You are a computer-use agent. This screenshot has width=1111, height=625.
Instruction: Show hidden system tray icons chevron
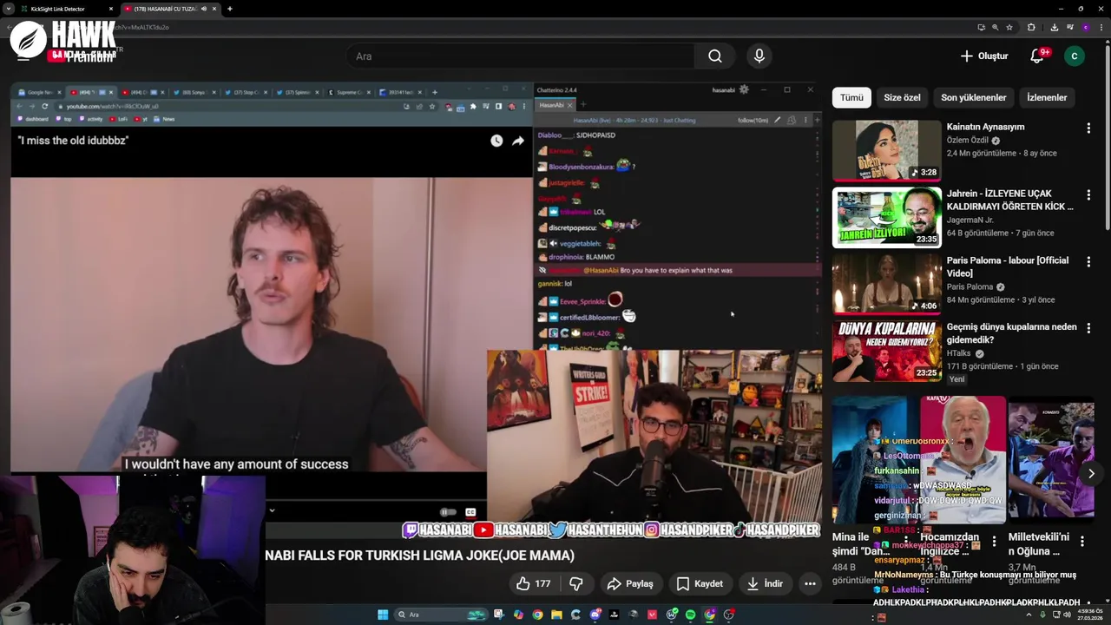coord(1029,615)
